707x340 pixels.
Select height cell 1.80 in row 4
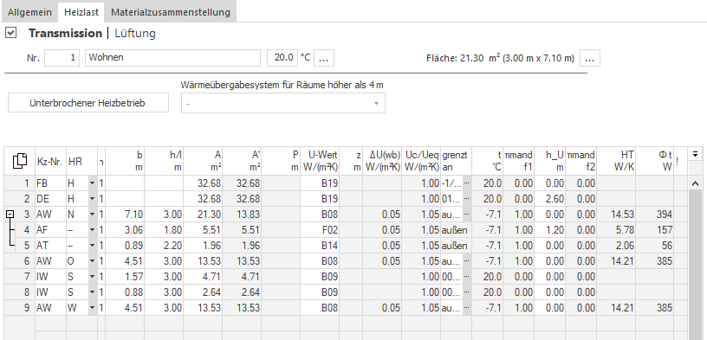(x=164, y=230)
